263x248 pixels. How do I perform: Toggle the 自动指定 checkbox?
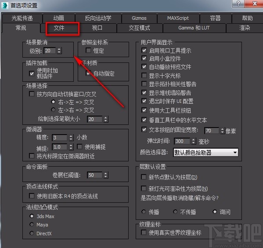point(88,73)
